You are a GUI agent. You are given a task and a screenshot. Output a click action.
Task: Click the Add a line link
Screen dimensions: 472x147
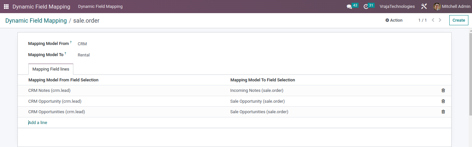[x=38, y=123]
